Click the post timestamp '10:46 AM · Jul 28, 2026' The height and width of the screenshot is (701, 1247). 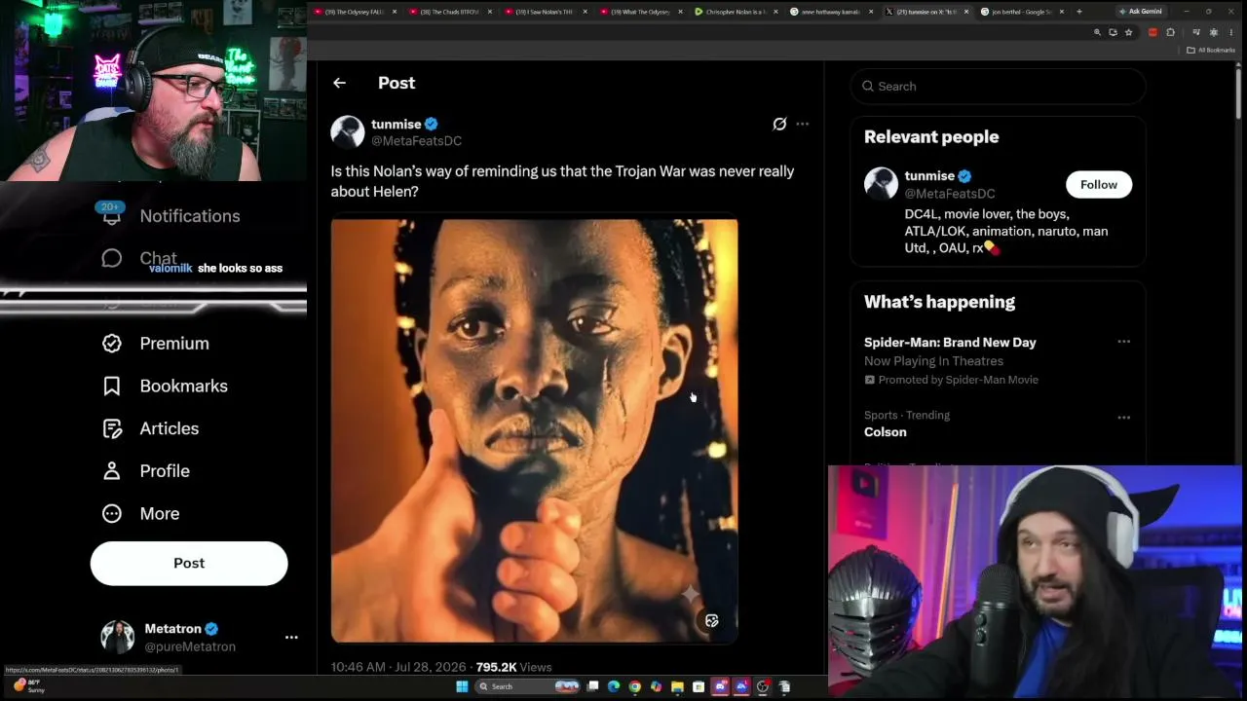tap(400, 667)
